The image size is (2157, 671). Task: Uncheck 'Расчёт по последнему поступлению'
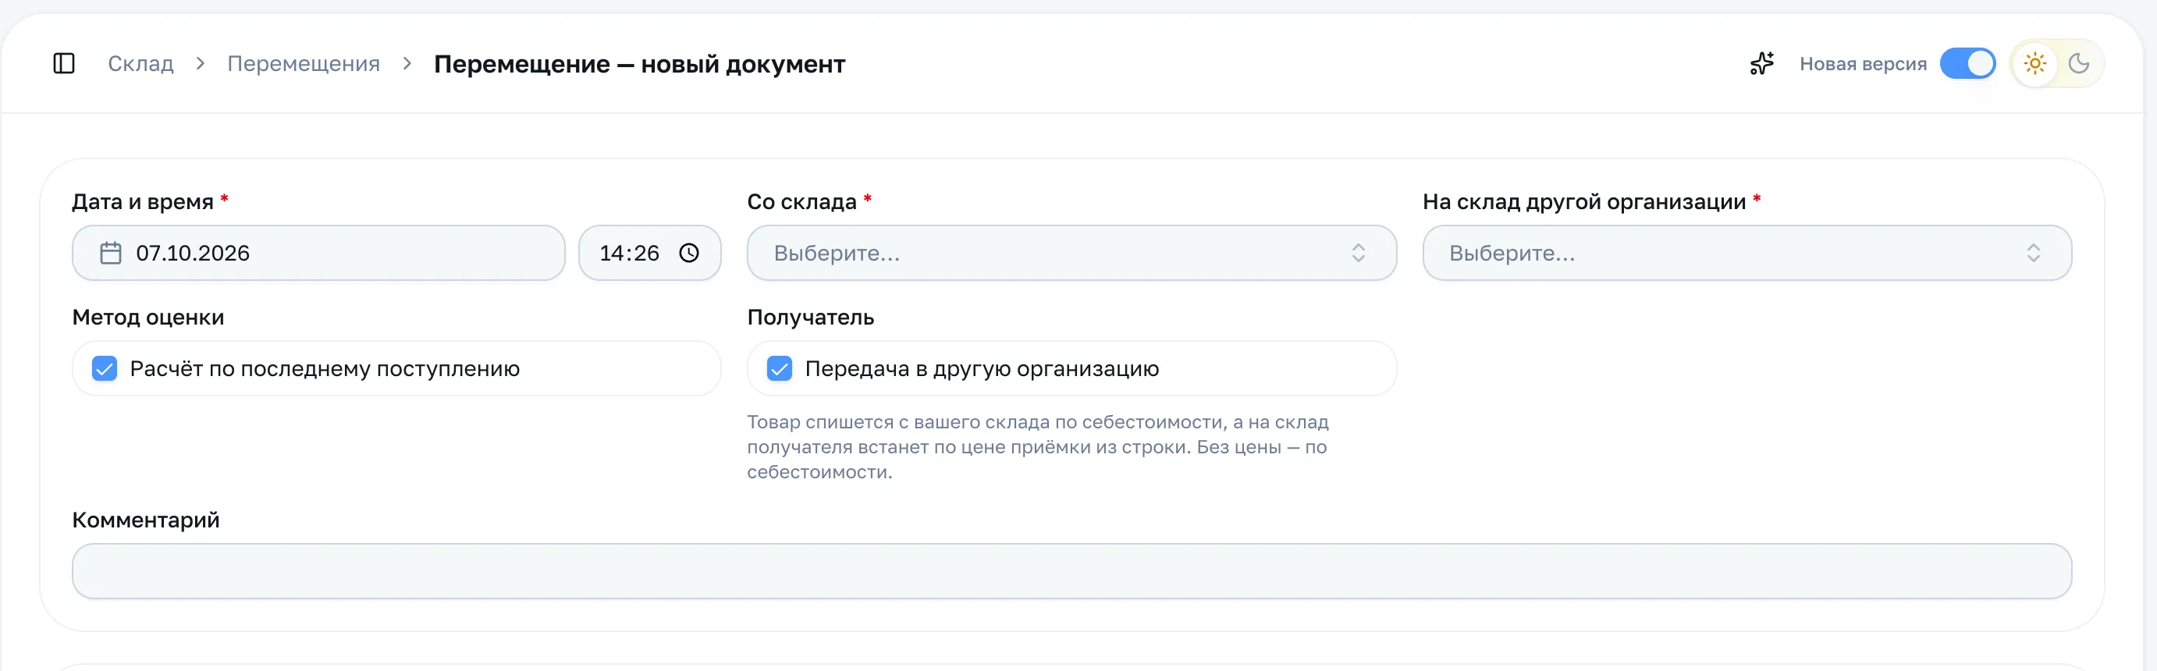105,368
